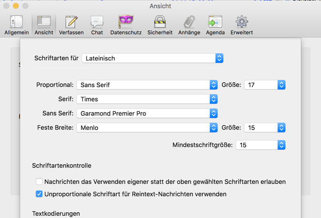The width and height of the screenshot is (321, 218).
Task: Choose a Serif font from Times dropdown
Action: click(147, 99)
